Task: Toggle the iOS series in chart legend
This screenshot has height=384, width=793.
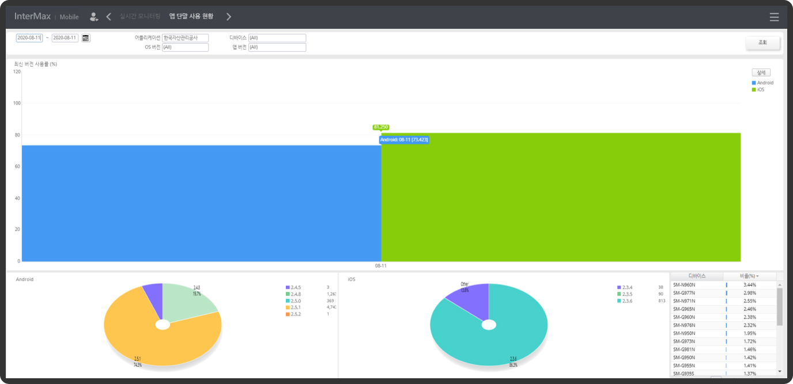Action: coord(758,90)
